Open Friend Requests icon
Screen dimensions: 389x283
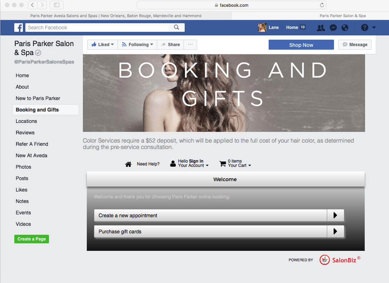point(321,28)
